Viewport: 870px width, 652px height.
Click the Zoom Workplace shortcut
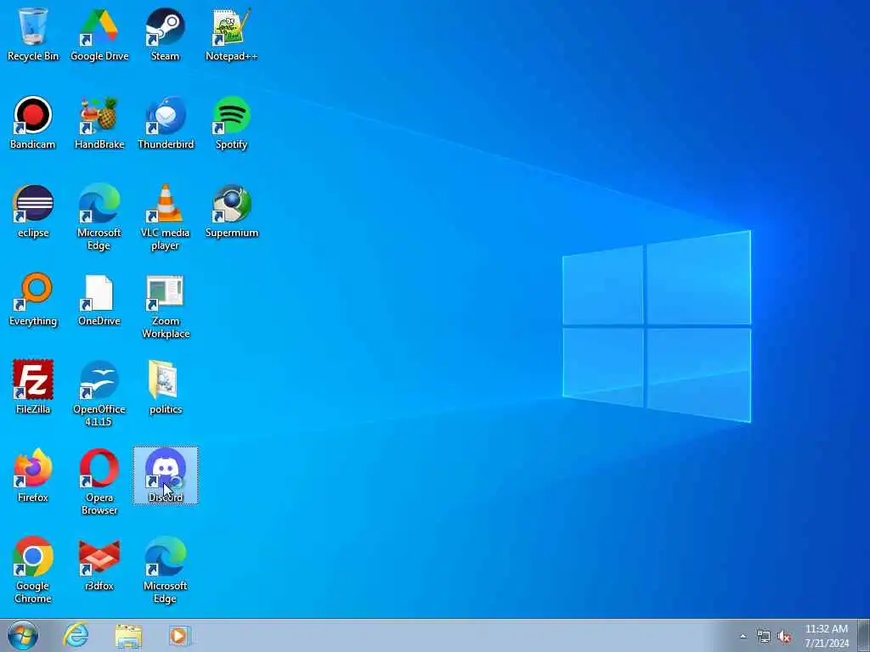point(166,306)
